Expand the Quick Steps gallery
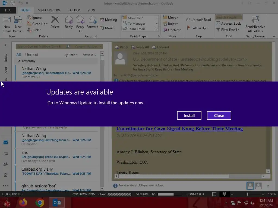Screen dimensions: 278x208 pos(157,29)
